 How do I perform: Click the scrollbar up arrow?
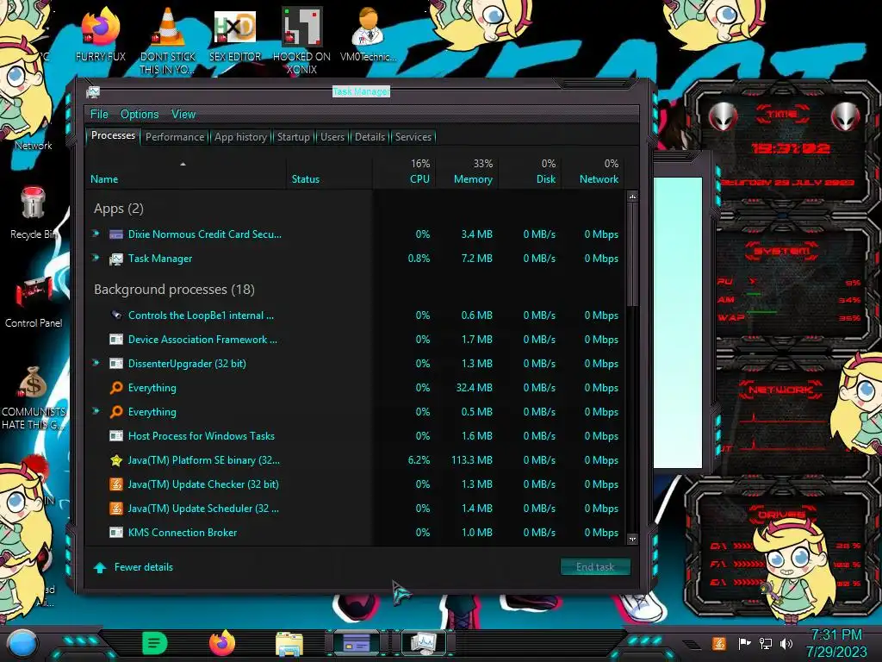pyautogui.click(x=632, y=197)
